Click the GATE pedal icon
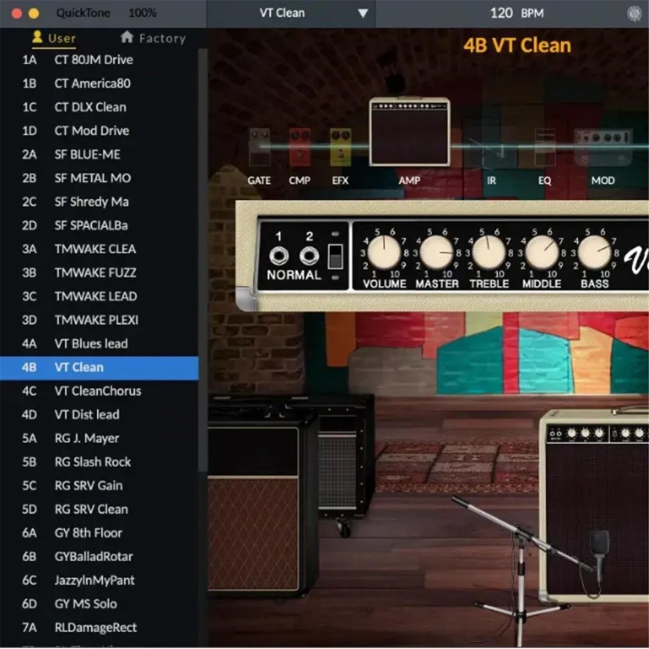 [259, 147]
